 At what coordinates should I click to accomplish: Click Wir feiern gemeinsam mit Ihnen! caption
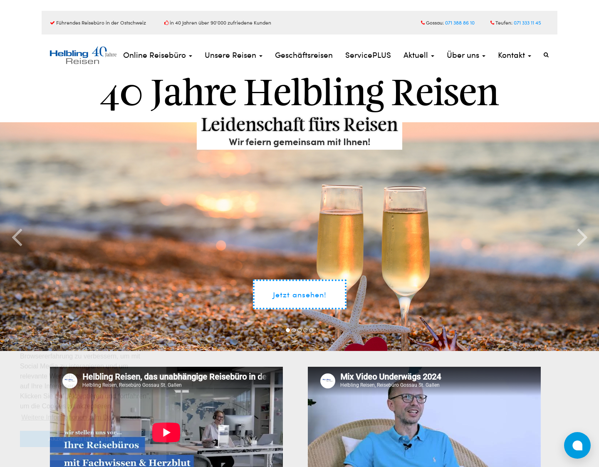pos(299,142)
